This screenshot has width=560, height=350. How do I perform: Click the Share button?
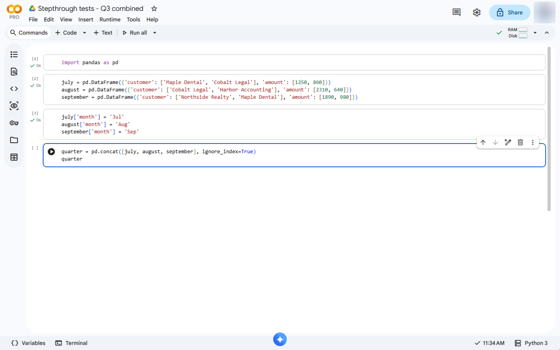[510, 12]
